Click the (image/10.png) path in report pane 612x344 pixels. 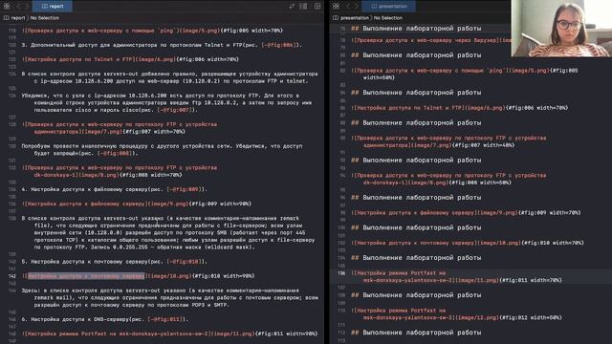tap(168, 276)
